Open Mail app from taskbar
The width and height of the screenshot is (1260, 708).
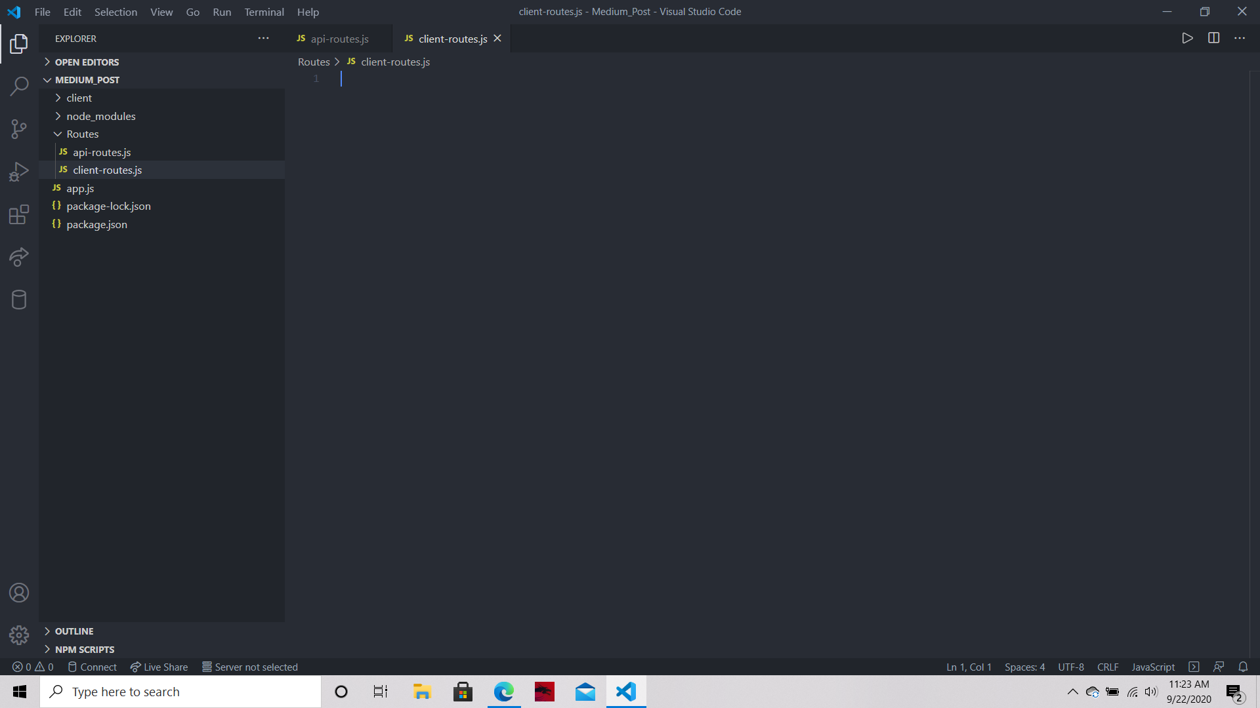pyautogui.click(x=585, y=692)
